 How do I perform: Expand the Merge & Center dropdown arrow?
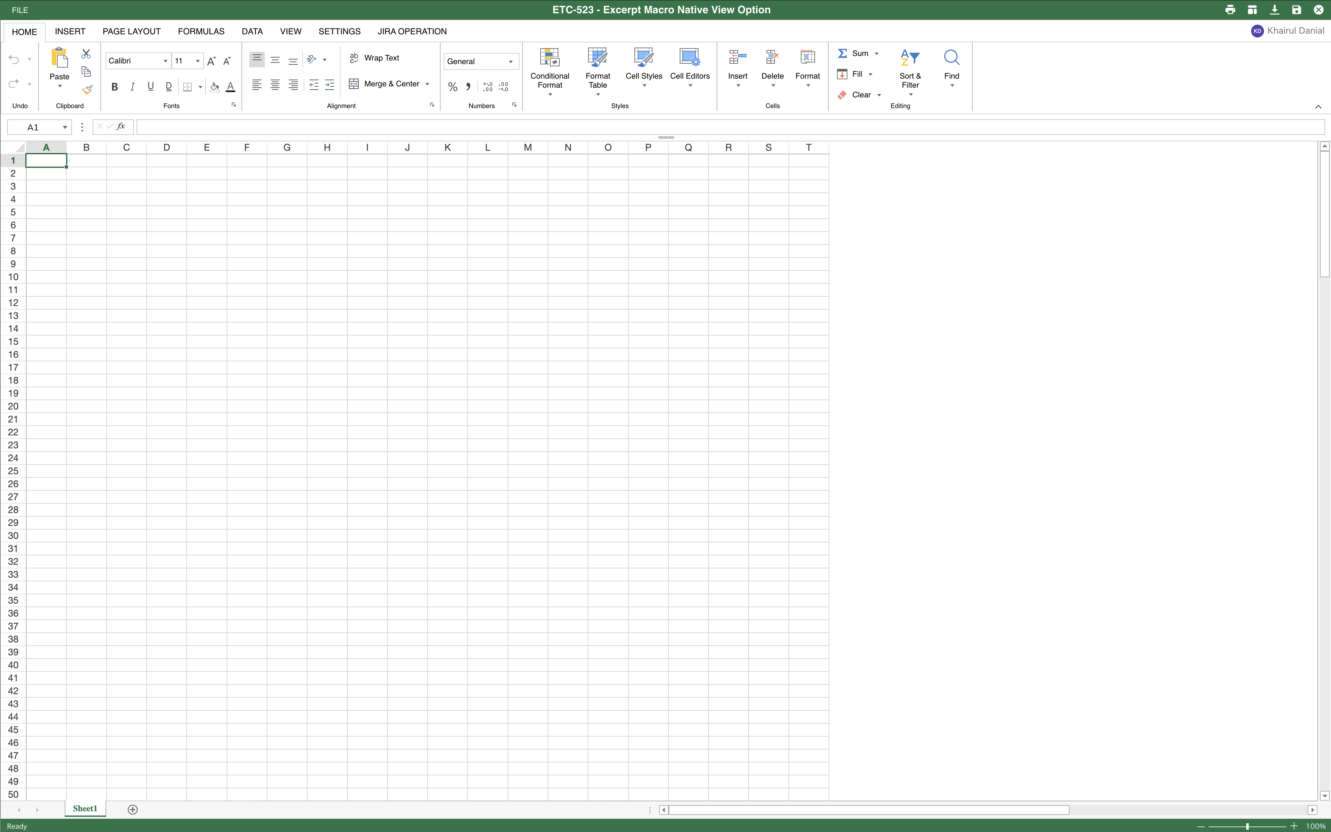(428, 84)
